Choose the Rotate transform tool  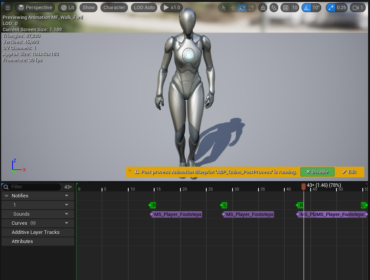coord(242,8)
